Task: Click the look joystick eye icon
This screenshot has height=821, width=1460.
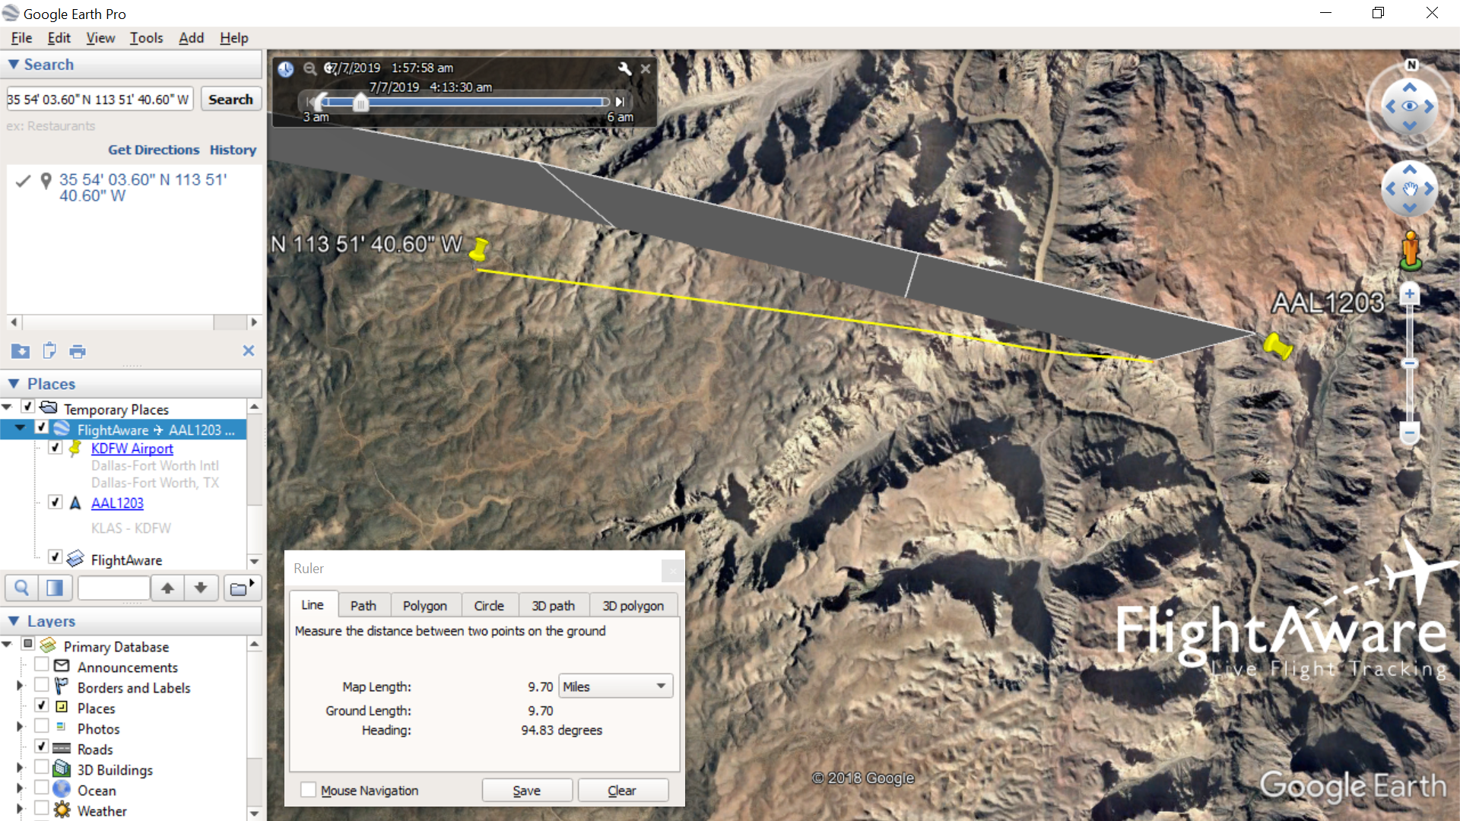Action: pos(1410,106)
